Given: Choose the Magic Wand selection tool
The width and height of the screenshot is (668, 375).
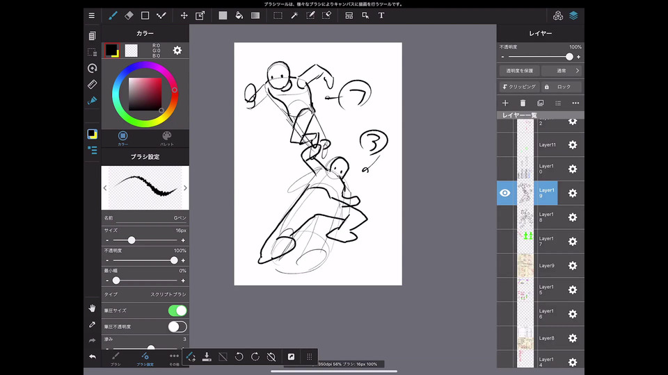Looking at the screenshot, I should click(294, 15).
